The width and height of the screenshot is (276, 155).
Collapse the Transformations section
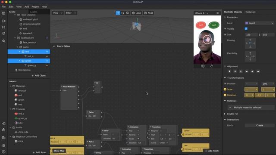[225, 78]
